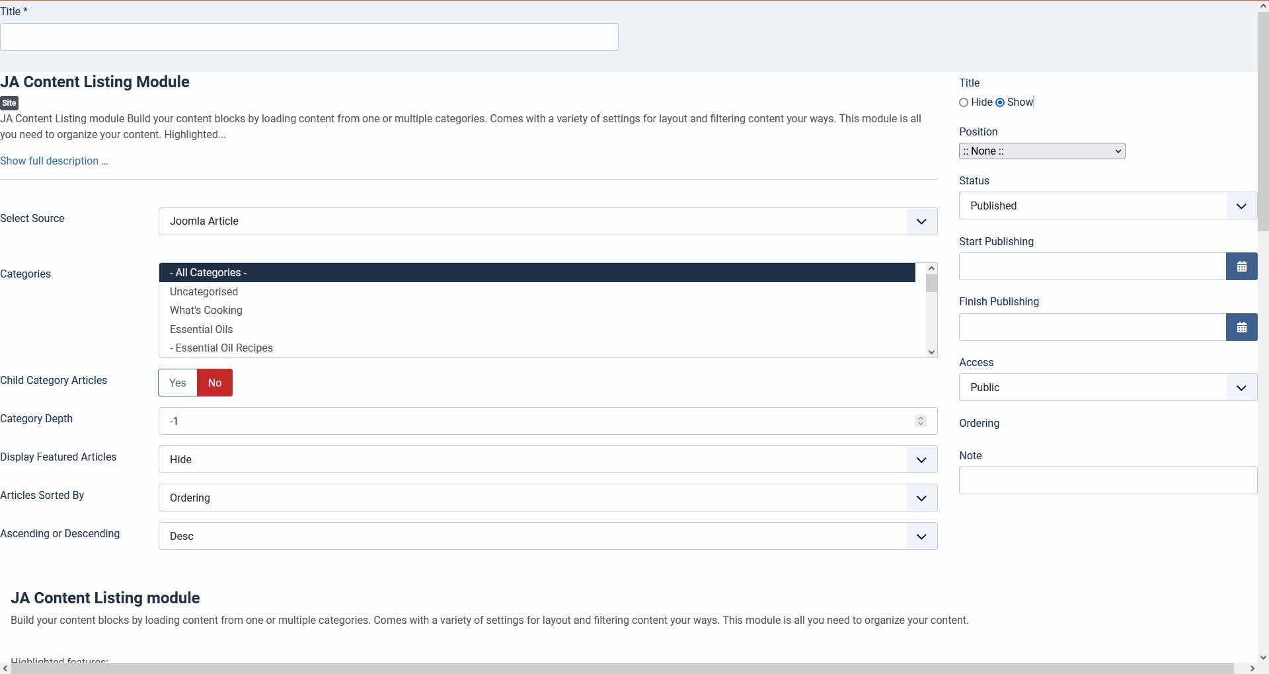
Task: Open Display Featured Articles dropdown
Action: 548,459
